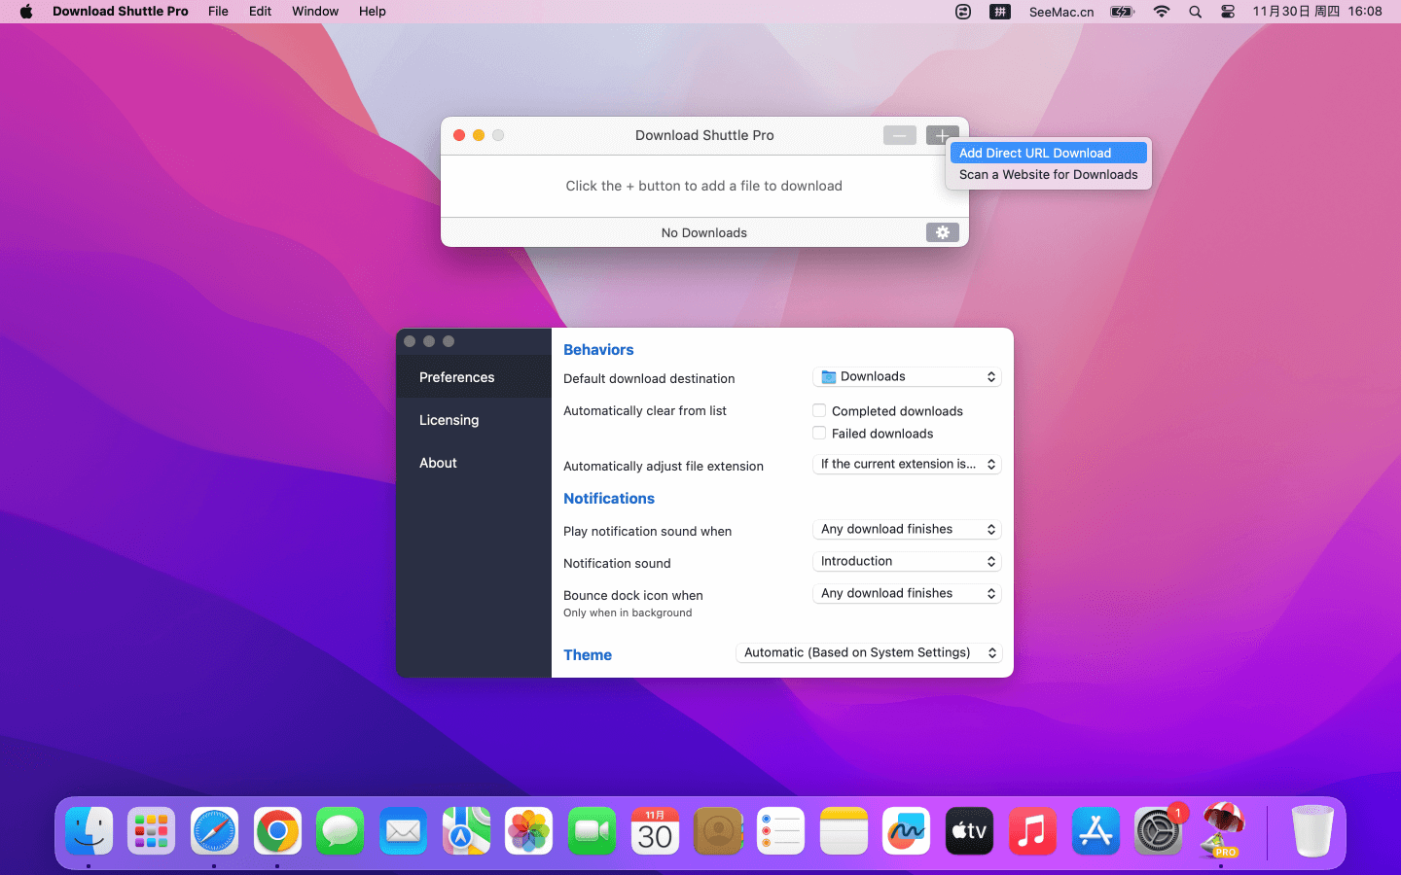Open Download Shuttle Pro from the Dock

(x=1222, y=831)
